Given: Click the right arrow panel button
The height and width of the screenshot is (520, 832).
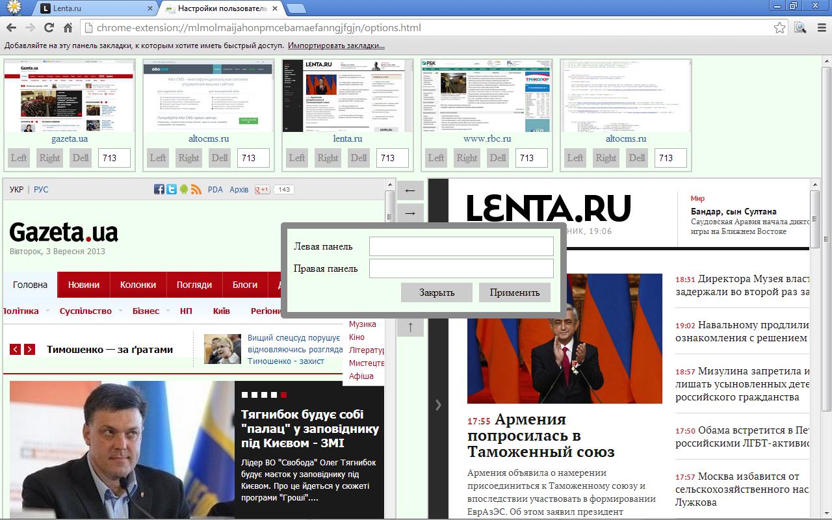Looking at the screenshot, I should point(410,213).
